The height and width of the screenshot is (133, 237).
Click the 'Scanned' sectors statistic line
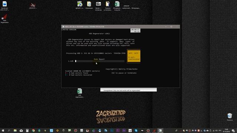[83, 71]
